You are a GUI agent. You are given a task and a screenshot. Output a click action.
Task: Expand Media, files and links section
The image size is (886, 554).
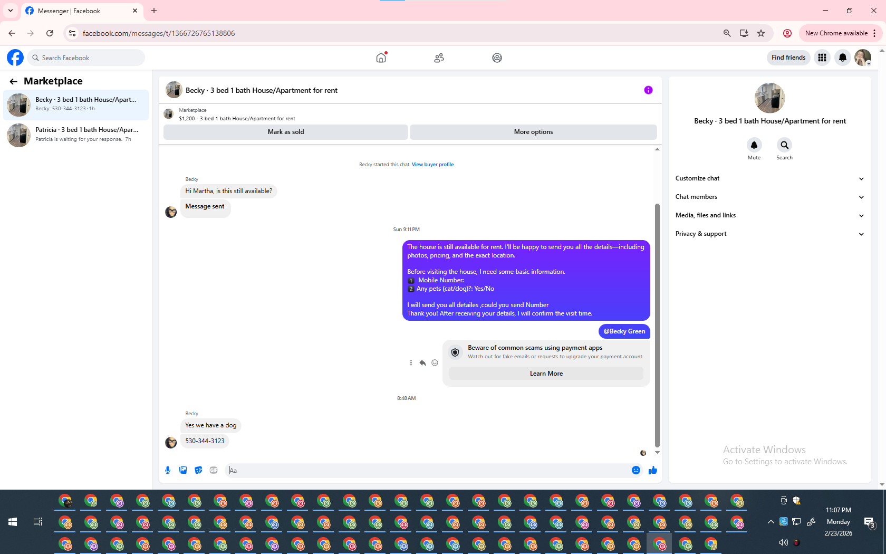pos(769,215)
